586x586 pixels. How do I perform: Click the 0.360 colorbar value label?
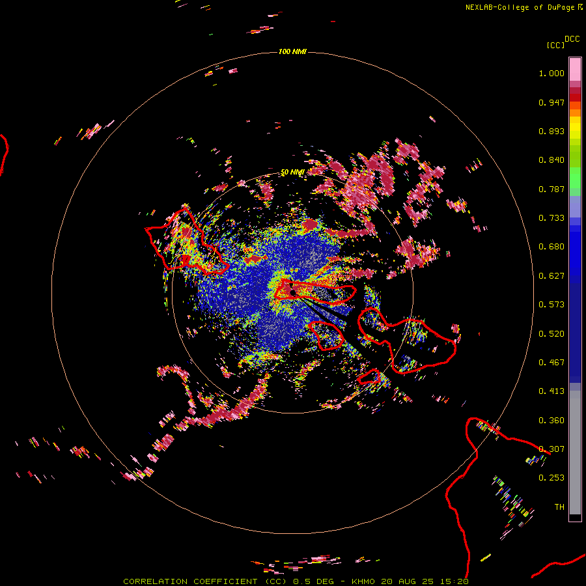pyautogui.click(x=551, y=421)
